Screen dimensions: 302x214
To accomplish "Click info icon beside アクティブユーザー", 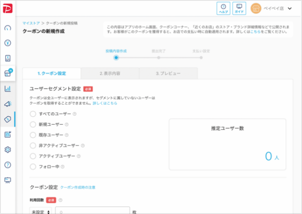I will 79,156.
